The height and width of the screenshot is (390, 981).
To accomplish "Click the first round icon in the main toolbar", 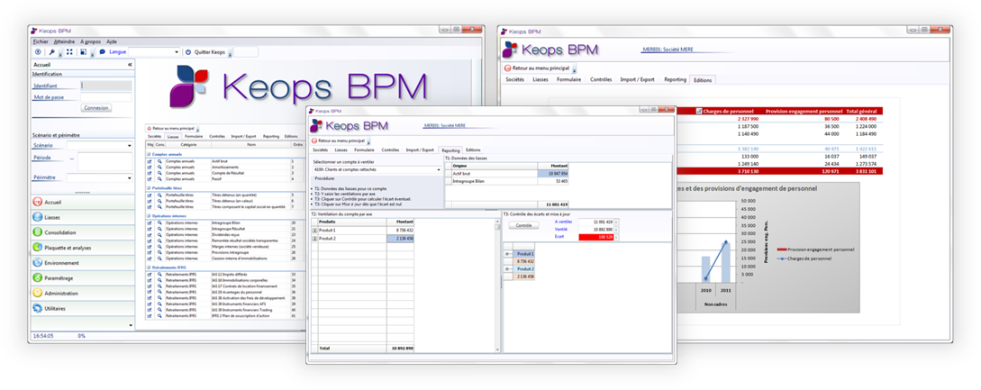I will (x=38, y=52).
